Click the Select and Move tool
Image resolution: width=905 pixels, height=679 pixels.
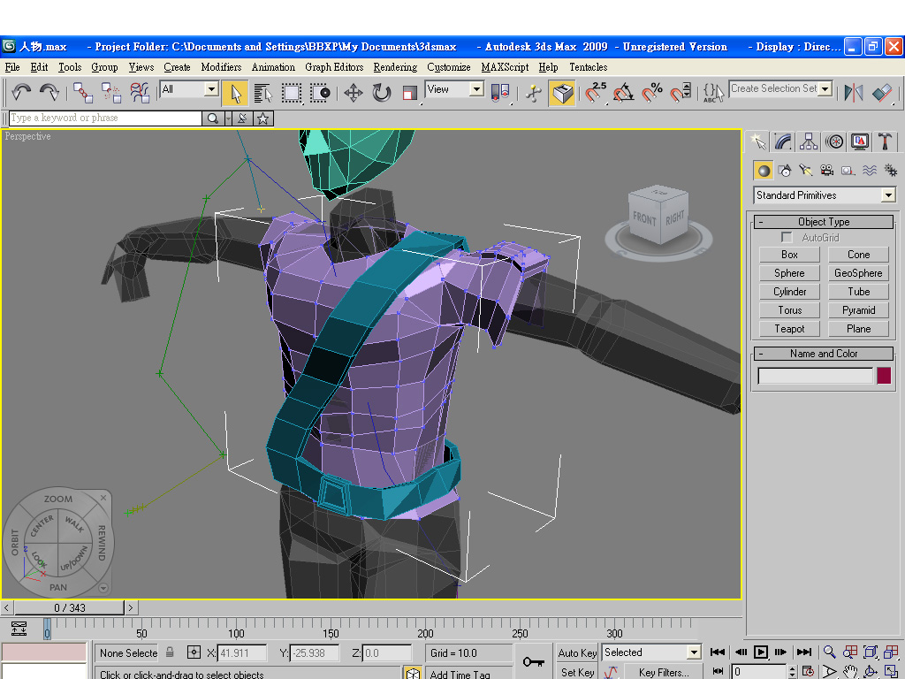coord(354,93)
